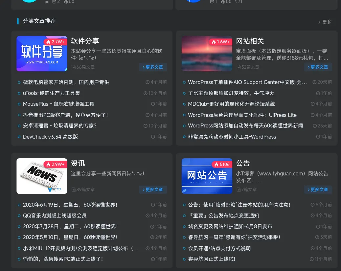The image size is (341, 271).
Task: Click the 软件分享 description text
Action: coord(116,55)
